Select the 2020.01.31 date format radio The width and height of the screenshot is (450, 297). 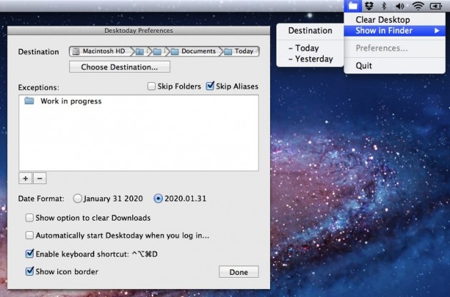pyautogui.click(x=158, y=198)
